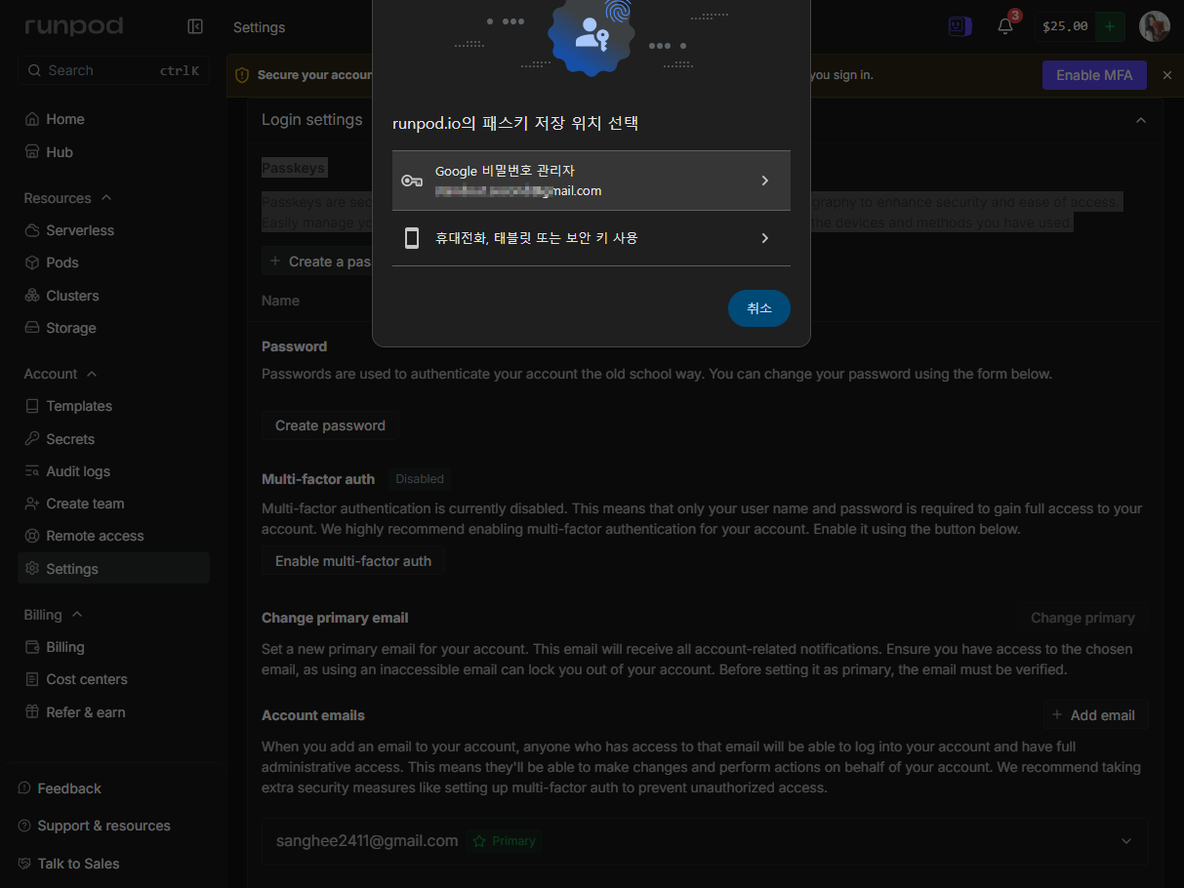Open the notifications bell
Image resolution: width=1184 pixels, height=888 pixels.
coord(1005,26)
